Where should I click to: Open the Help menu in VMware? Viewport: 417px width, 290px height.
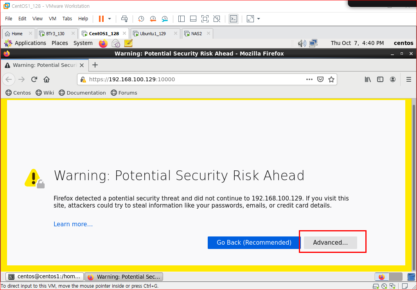[x=83, y=19]
